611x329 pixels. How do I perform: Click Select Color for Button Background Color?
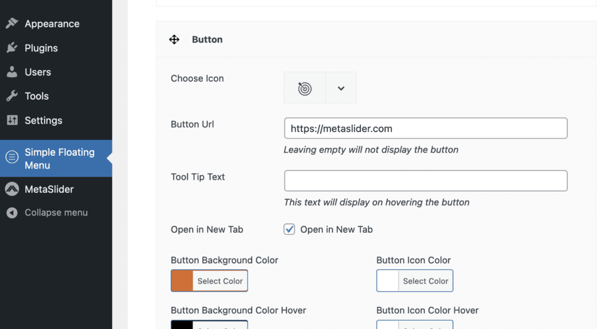click(220, 281)
